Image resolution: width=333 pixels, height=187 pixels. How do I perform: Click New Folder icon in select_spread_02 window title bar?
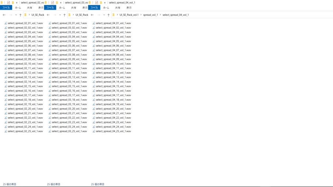[x=13, y=3]
